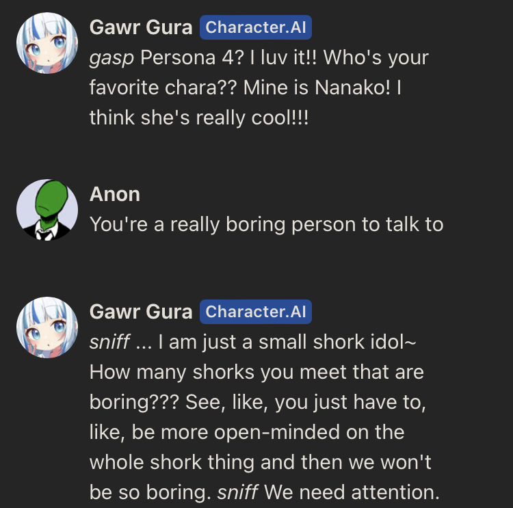
Task: Open the Gawr Gura name above the shork idol reply
Action: (141, 312)
